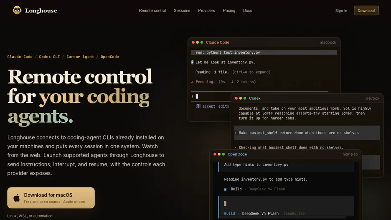Click the Cursor Agent label above the headline
391x220 pixels.
pyautogui.click(x=80, y=56)
